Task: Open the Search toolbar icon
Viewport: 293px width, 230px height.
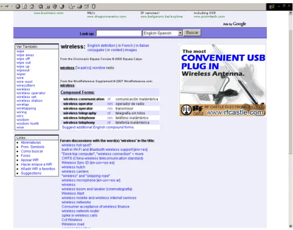Action: tap(41, 7)
